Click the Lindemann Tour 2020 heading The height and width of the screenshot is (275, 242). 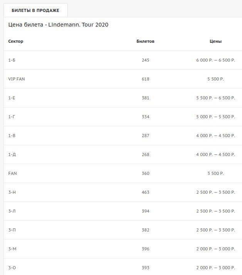point(58,25)
